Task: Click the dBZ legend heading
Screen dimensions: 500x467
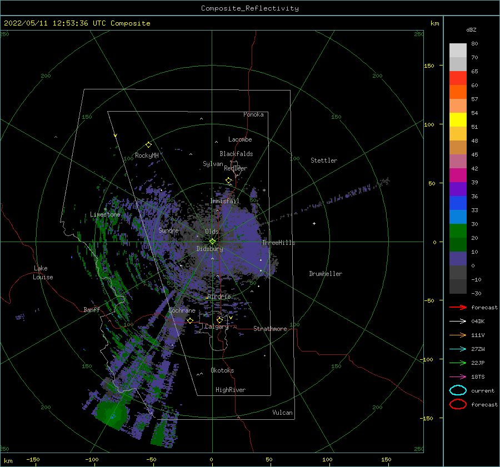Action: [x=471, y=29]
